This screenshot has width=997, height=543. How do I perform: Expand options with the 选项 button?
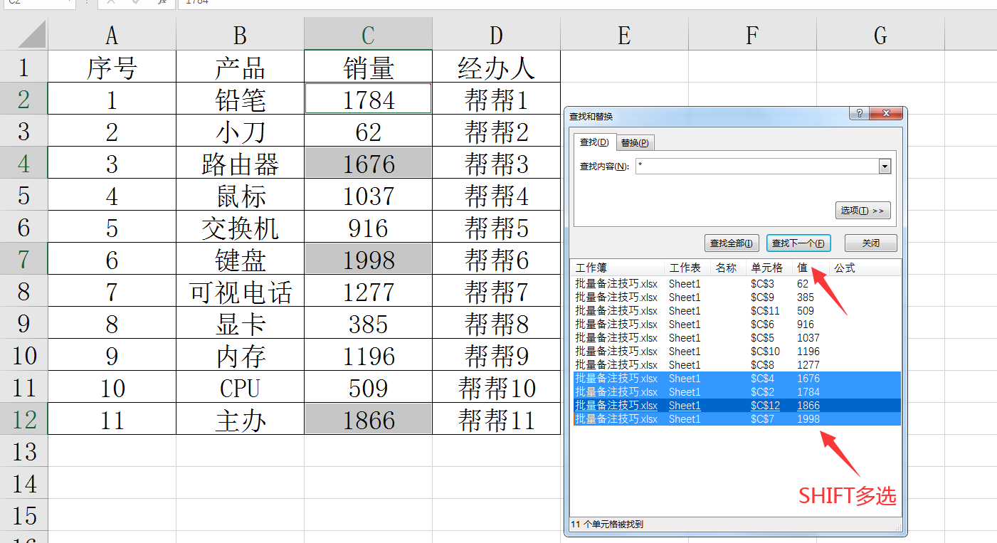(863, 211)
